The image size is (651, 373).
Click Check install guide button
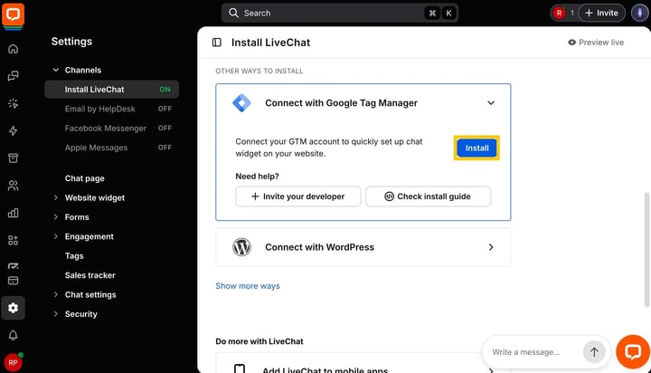[428, 196]
